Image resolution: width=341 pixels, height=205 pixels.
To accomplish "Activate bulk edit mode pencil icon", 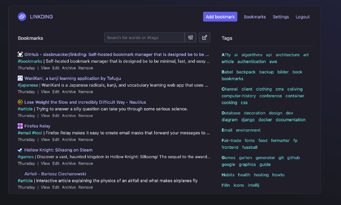I will tap(205, 38).
